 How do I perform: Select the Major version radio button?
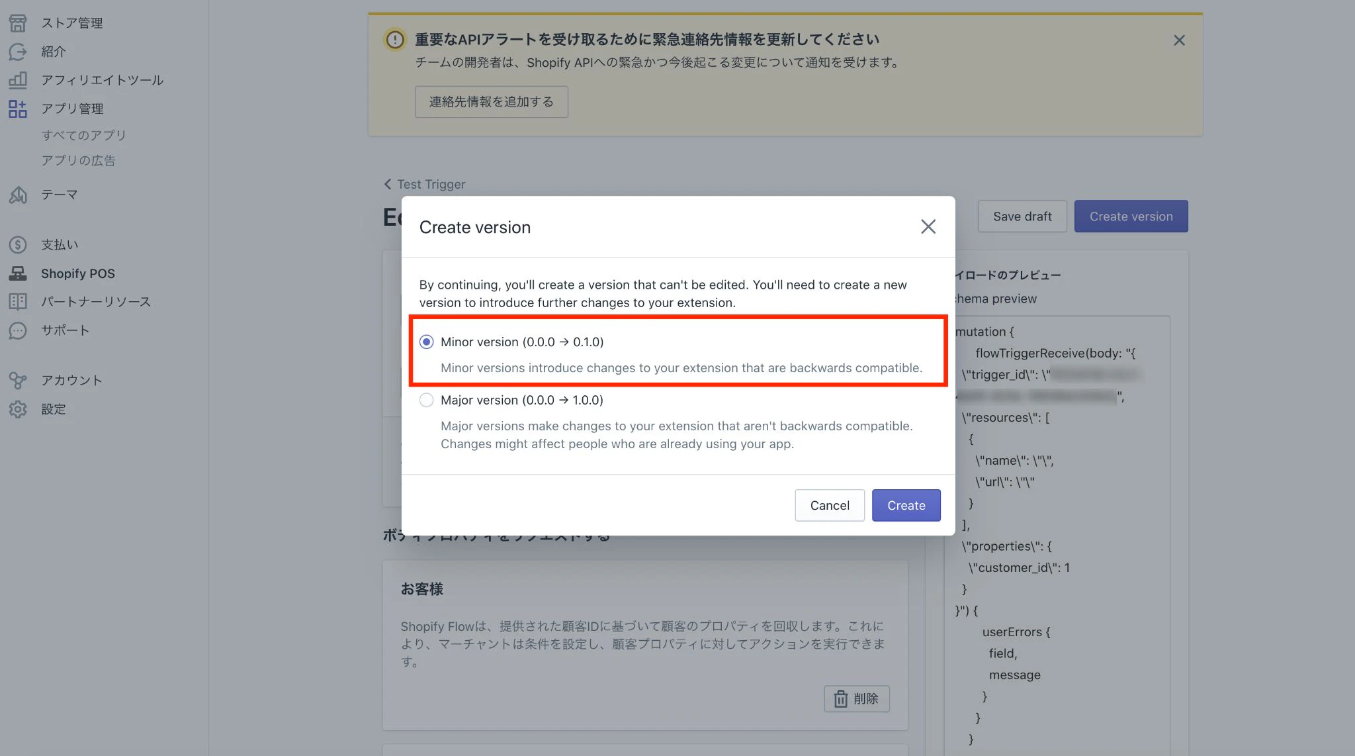(x=427, y=400)
